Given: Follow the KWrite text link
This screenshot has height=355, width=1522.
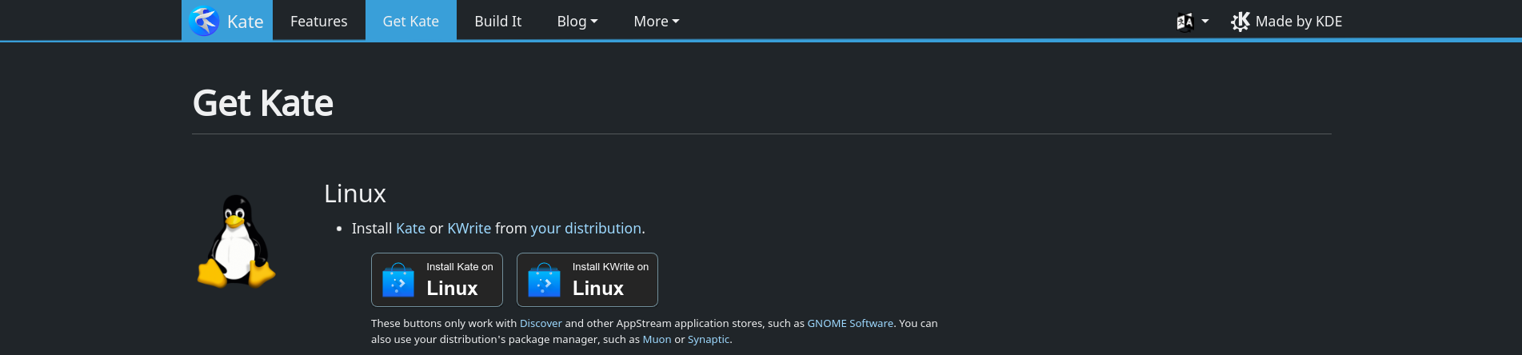Looking at the screenshot, I should pos(469,229).
